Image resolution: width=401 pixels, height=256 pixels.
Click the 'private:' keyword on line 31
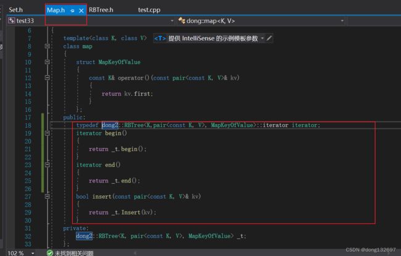pos(76,228)
